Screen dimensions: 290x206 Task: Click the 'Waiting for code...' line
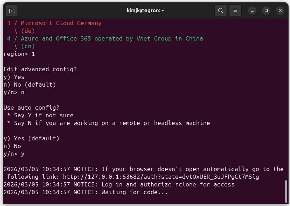click(x=134, y=192)
